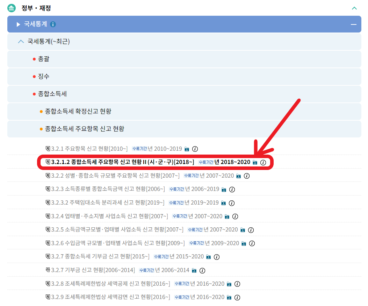Screen dimensions: 368x306
Task: Click info icon for 3.2.7 [2006~2014] row
Action: tap(202, 271)
